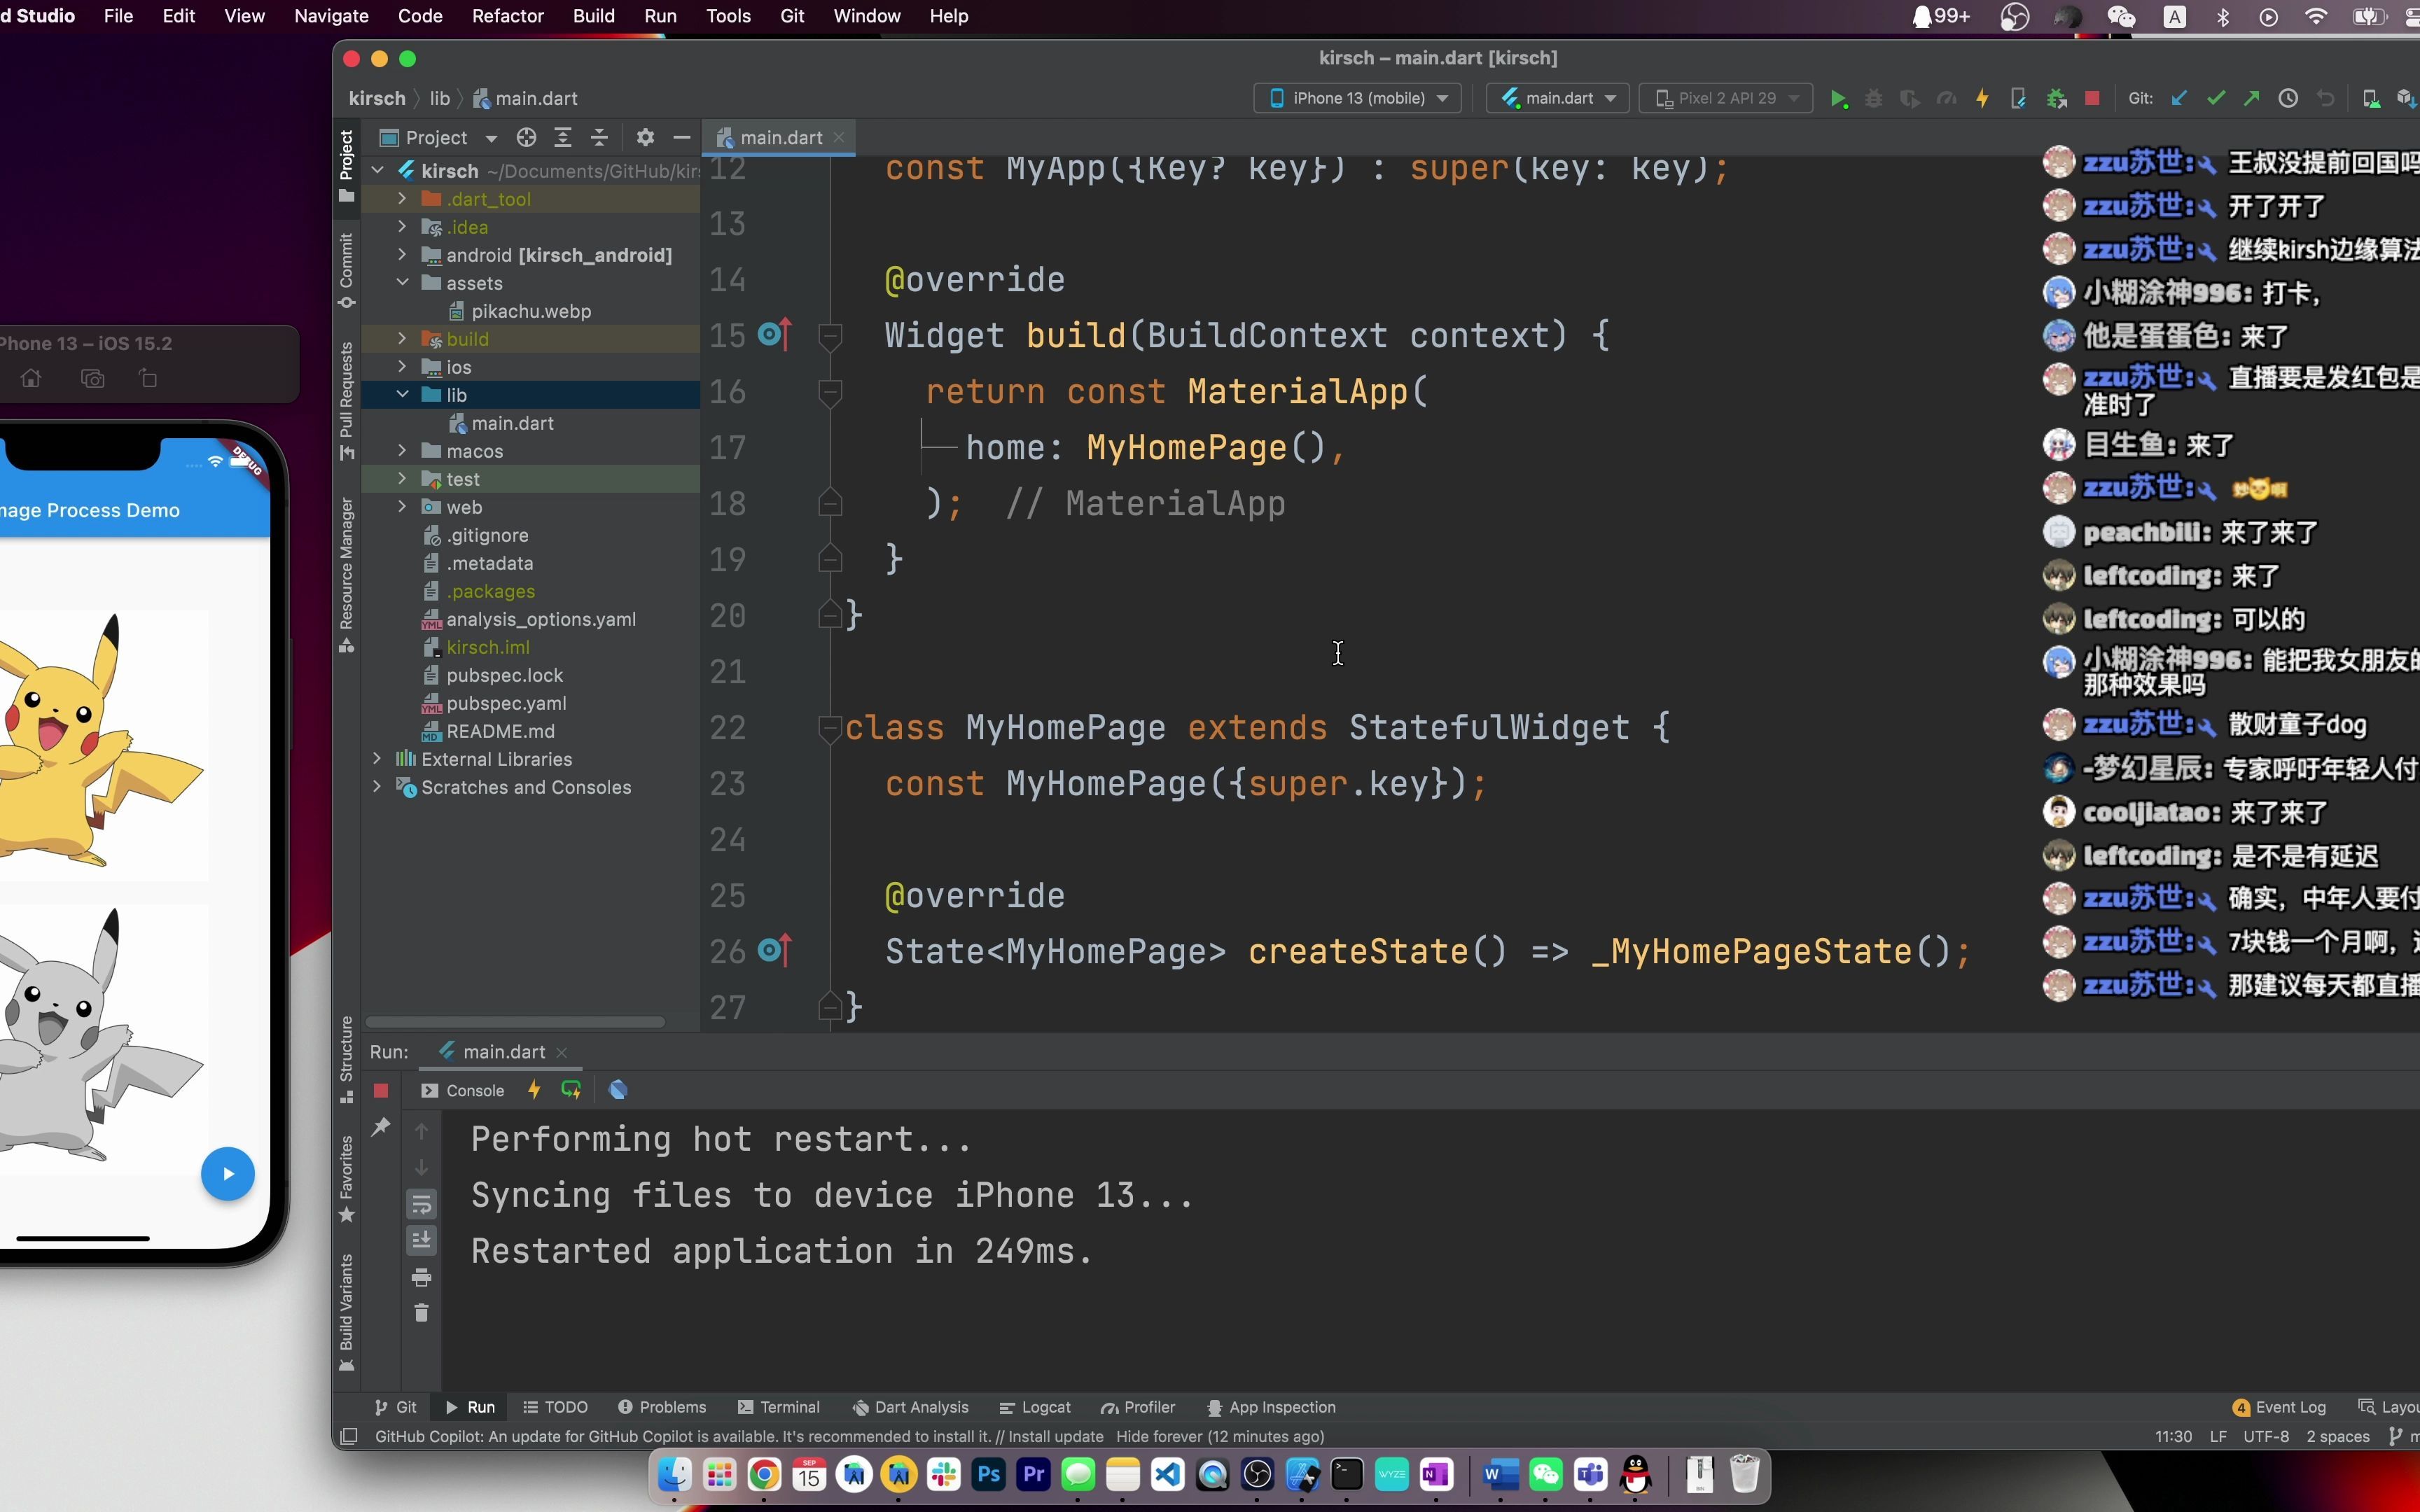This screenshot has width=2420, height=1512.
Task: Toggle the Commit tool window side tab
Action: tap(346, 271)
